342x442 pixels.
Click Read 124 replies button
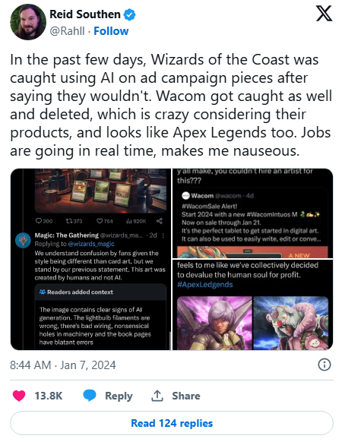tap(172, 423)
